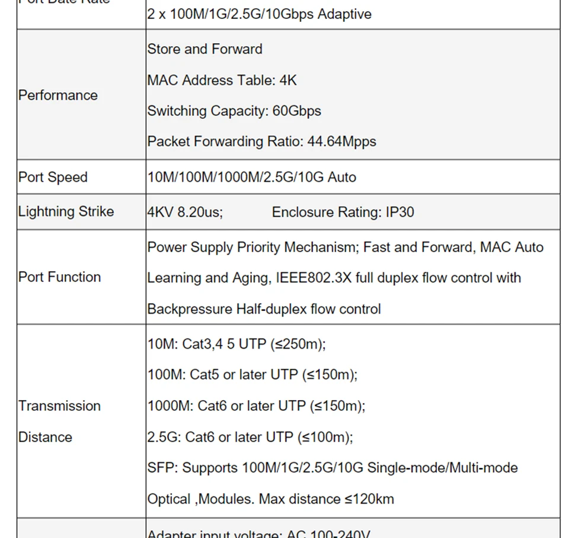Image resolution: width=569 pixels, height=538 pixels.
Task: Click the 1000M: Cat6 or later line
Action: click(x=256, y=406)
